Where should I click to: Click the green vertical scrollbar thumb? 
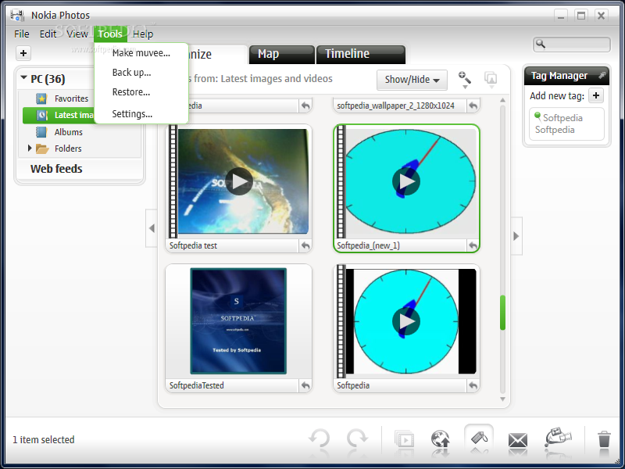point(502,312)
